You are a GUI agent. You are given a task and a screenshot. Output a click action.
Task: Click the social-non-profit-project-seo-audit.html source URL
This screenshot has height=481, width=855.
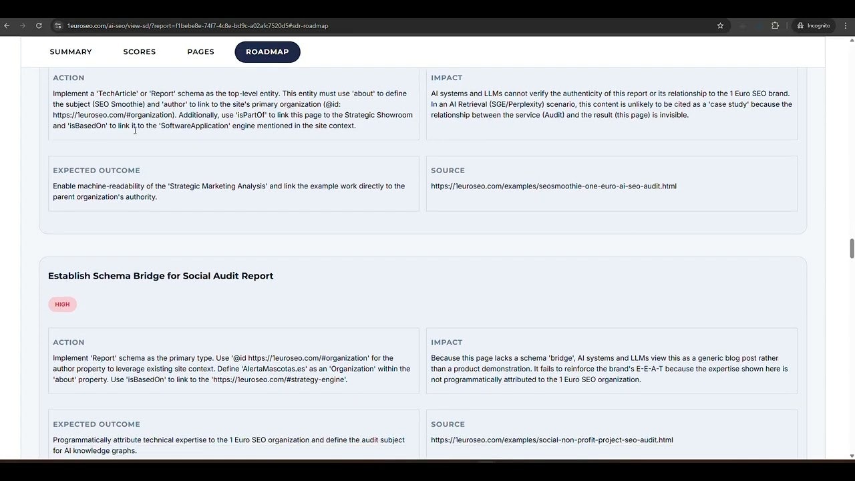click(x=552, y=440)
